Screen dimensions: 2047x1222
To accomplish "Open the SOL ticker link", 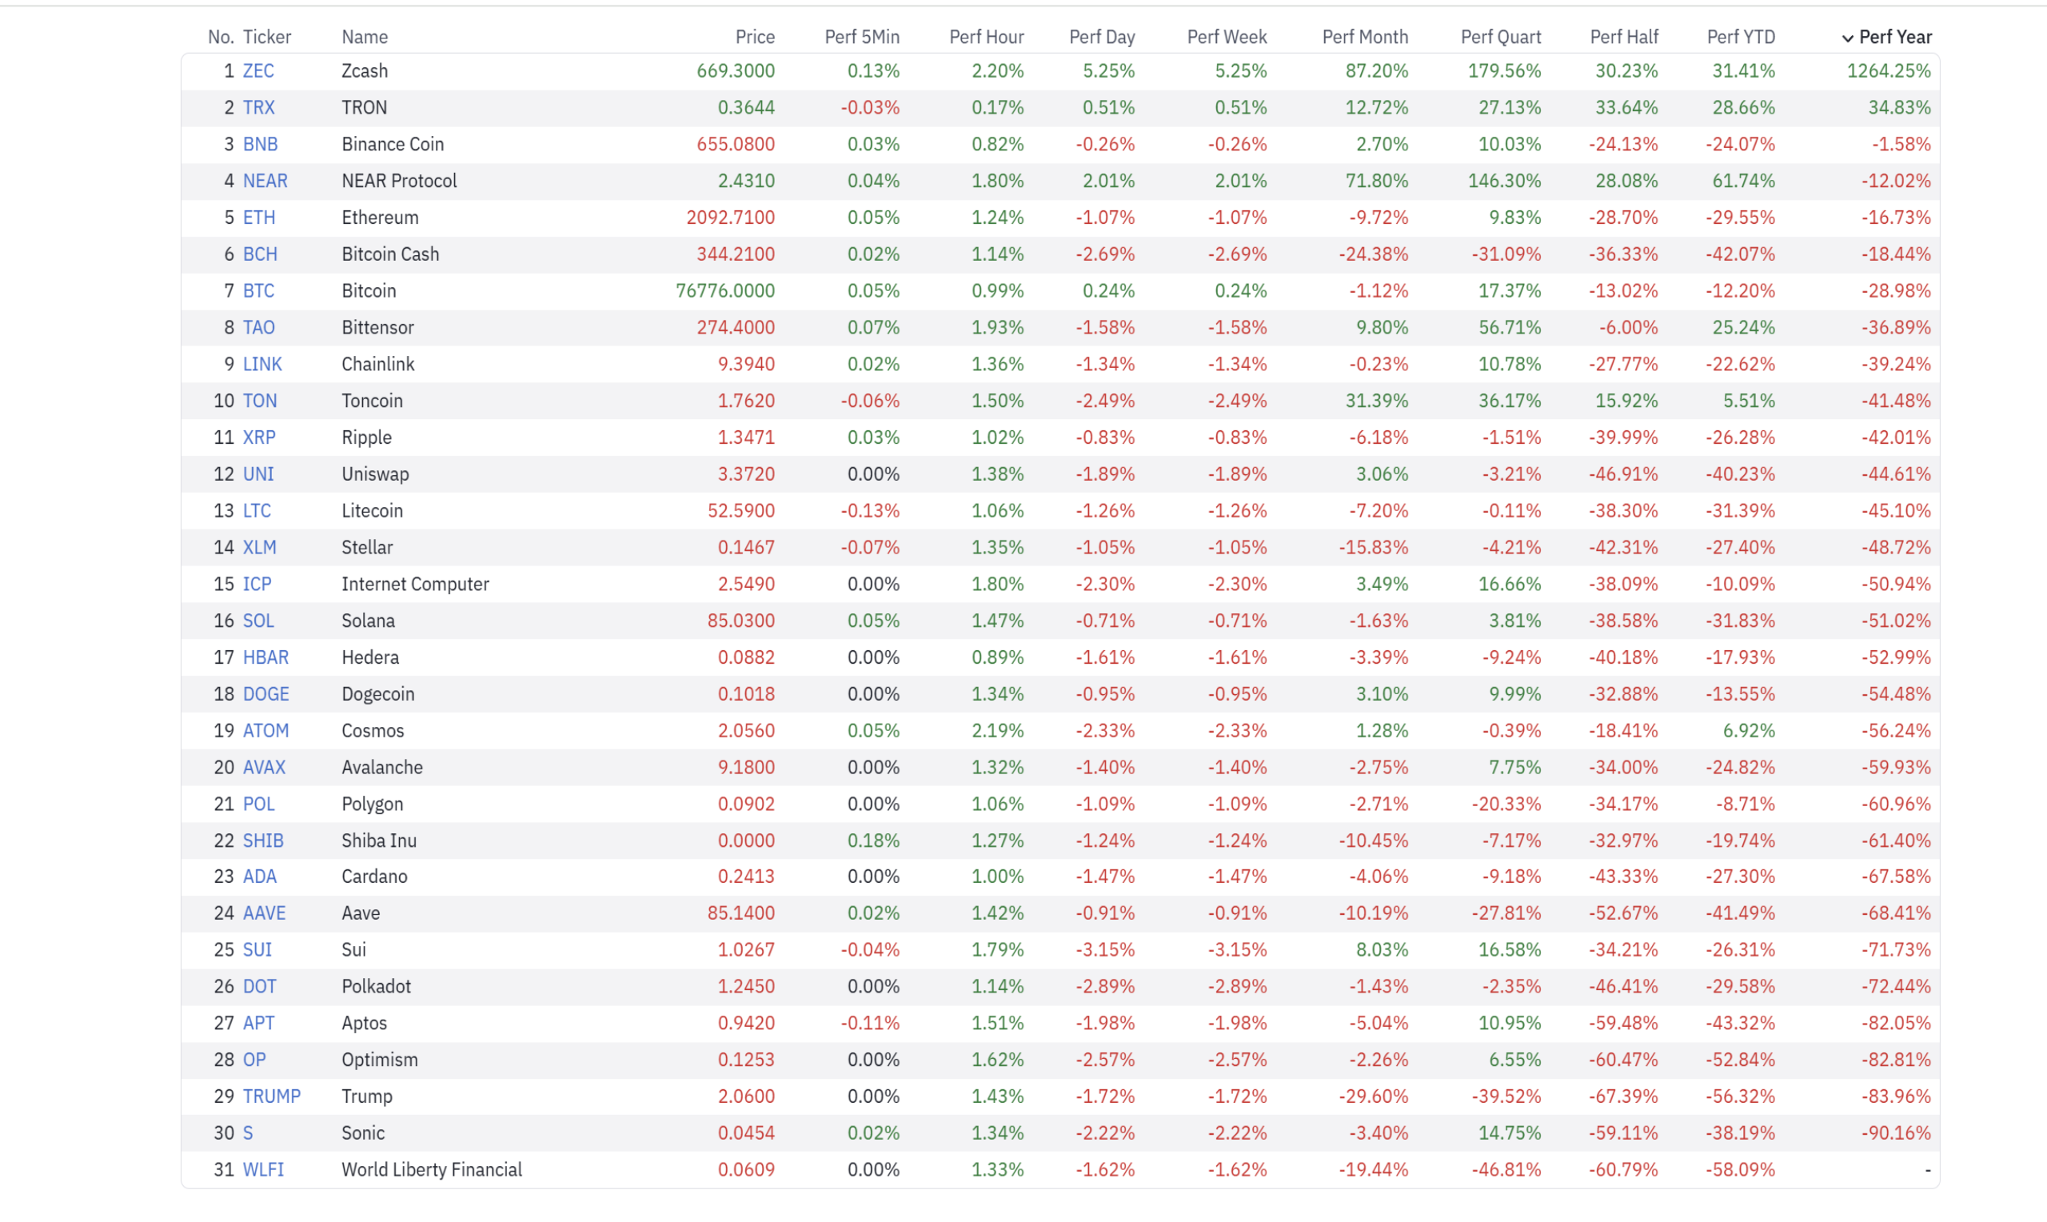I will pyautogui.click(x=258, y=620).
